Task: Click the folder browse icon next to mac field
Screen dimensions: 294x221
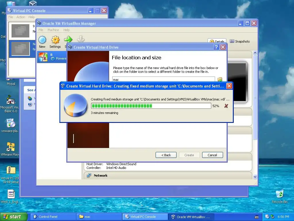Action: tap(220, 79)
